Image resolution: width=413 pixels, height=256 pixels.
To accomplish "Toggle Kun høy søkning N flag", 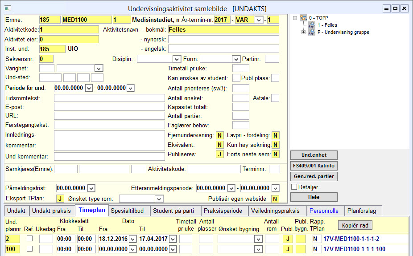I will click(x=276, y=145).
